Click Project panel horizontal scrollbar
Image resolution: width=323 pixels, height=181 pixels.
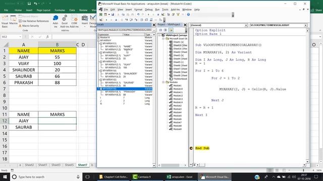170,165
